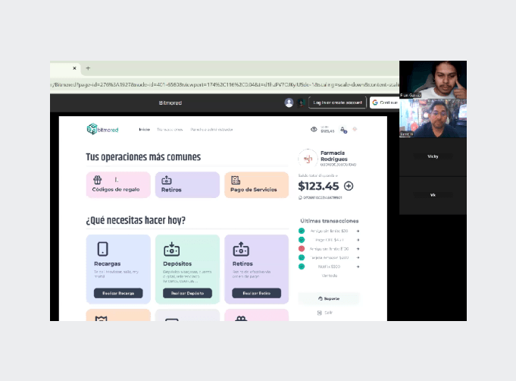The width and height of the screenshot is (516, 381).
Task: Click the Retiros icon in bottom card
Action: (241, 249)
